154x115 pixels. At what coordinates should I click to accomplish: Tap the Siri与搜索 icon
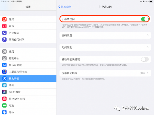click(4, 92)
